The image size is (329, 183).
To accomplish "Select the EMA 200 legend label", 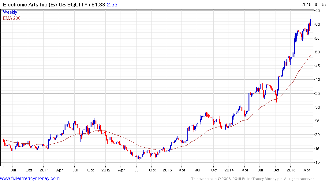I will [x=12, y=18].
